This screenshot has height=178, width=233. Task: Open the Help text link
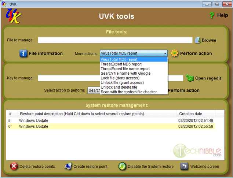(222, 15)
